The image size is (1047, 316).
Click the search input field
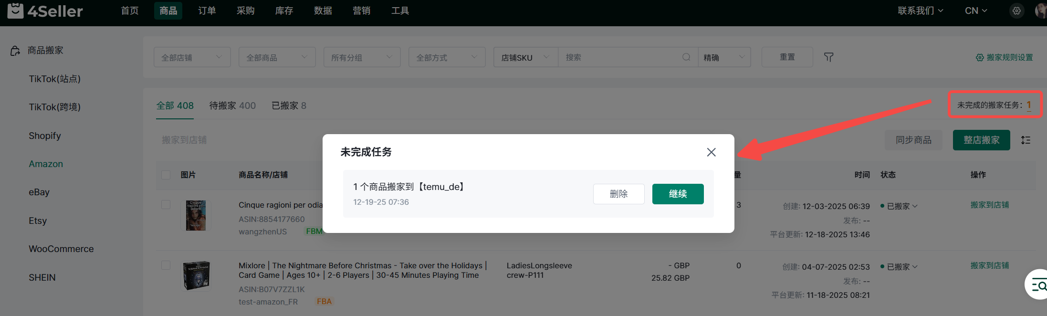tap(620, 57)
